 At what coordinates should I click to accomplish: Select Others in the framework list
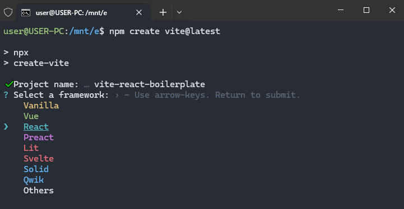tap(39, 191)
